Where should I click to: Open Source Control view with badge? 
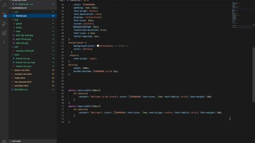pos(4,15)
